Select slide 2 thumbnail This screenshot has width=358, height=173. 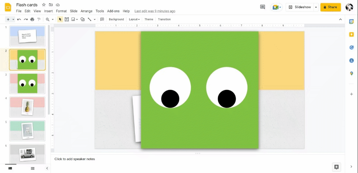28,60
